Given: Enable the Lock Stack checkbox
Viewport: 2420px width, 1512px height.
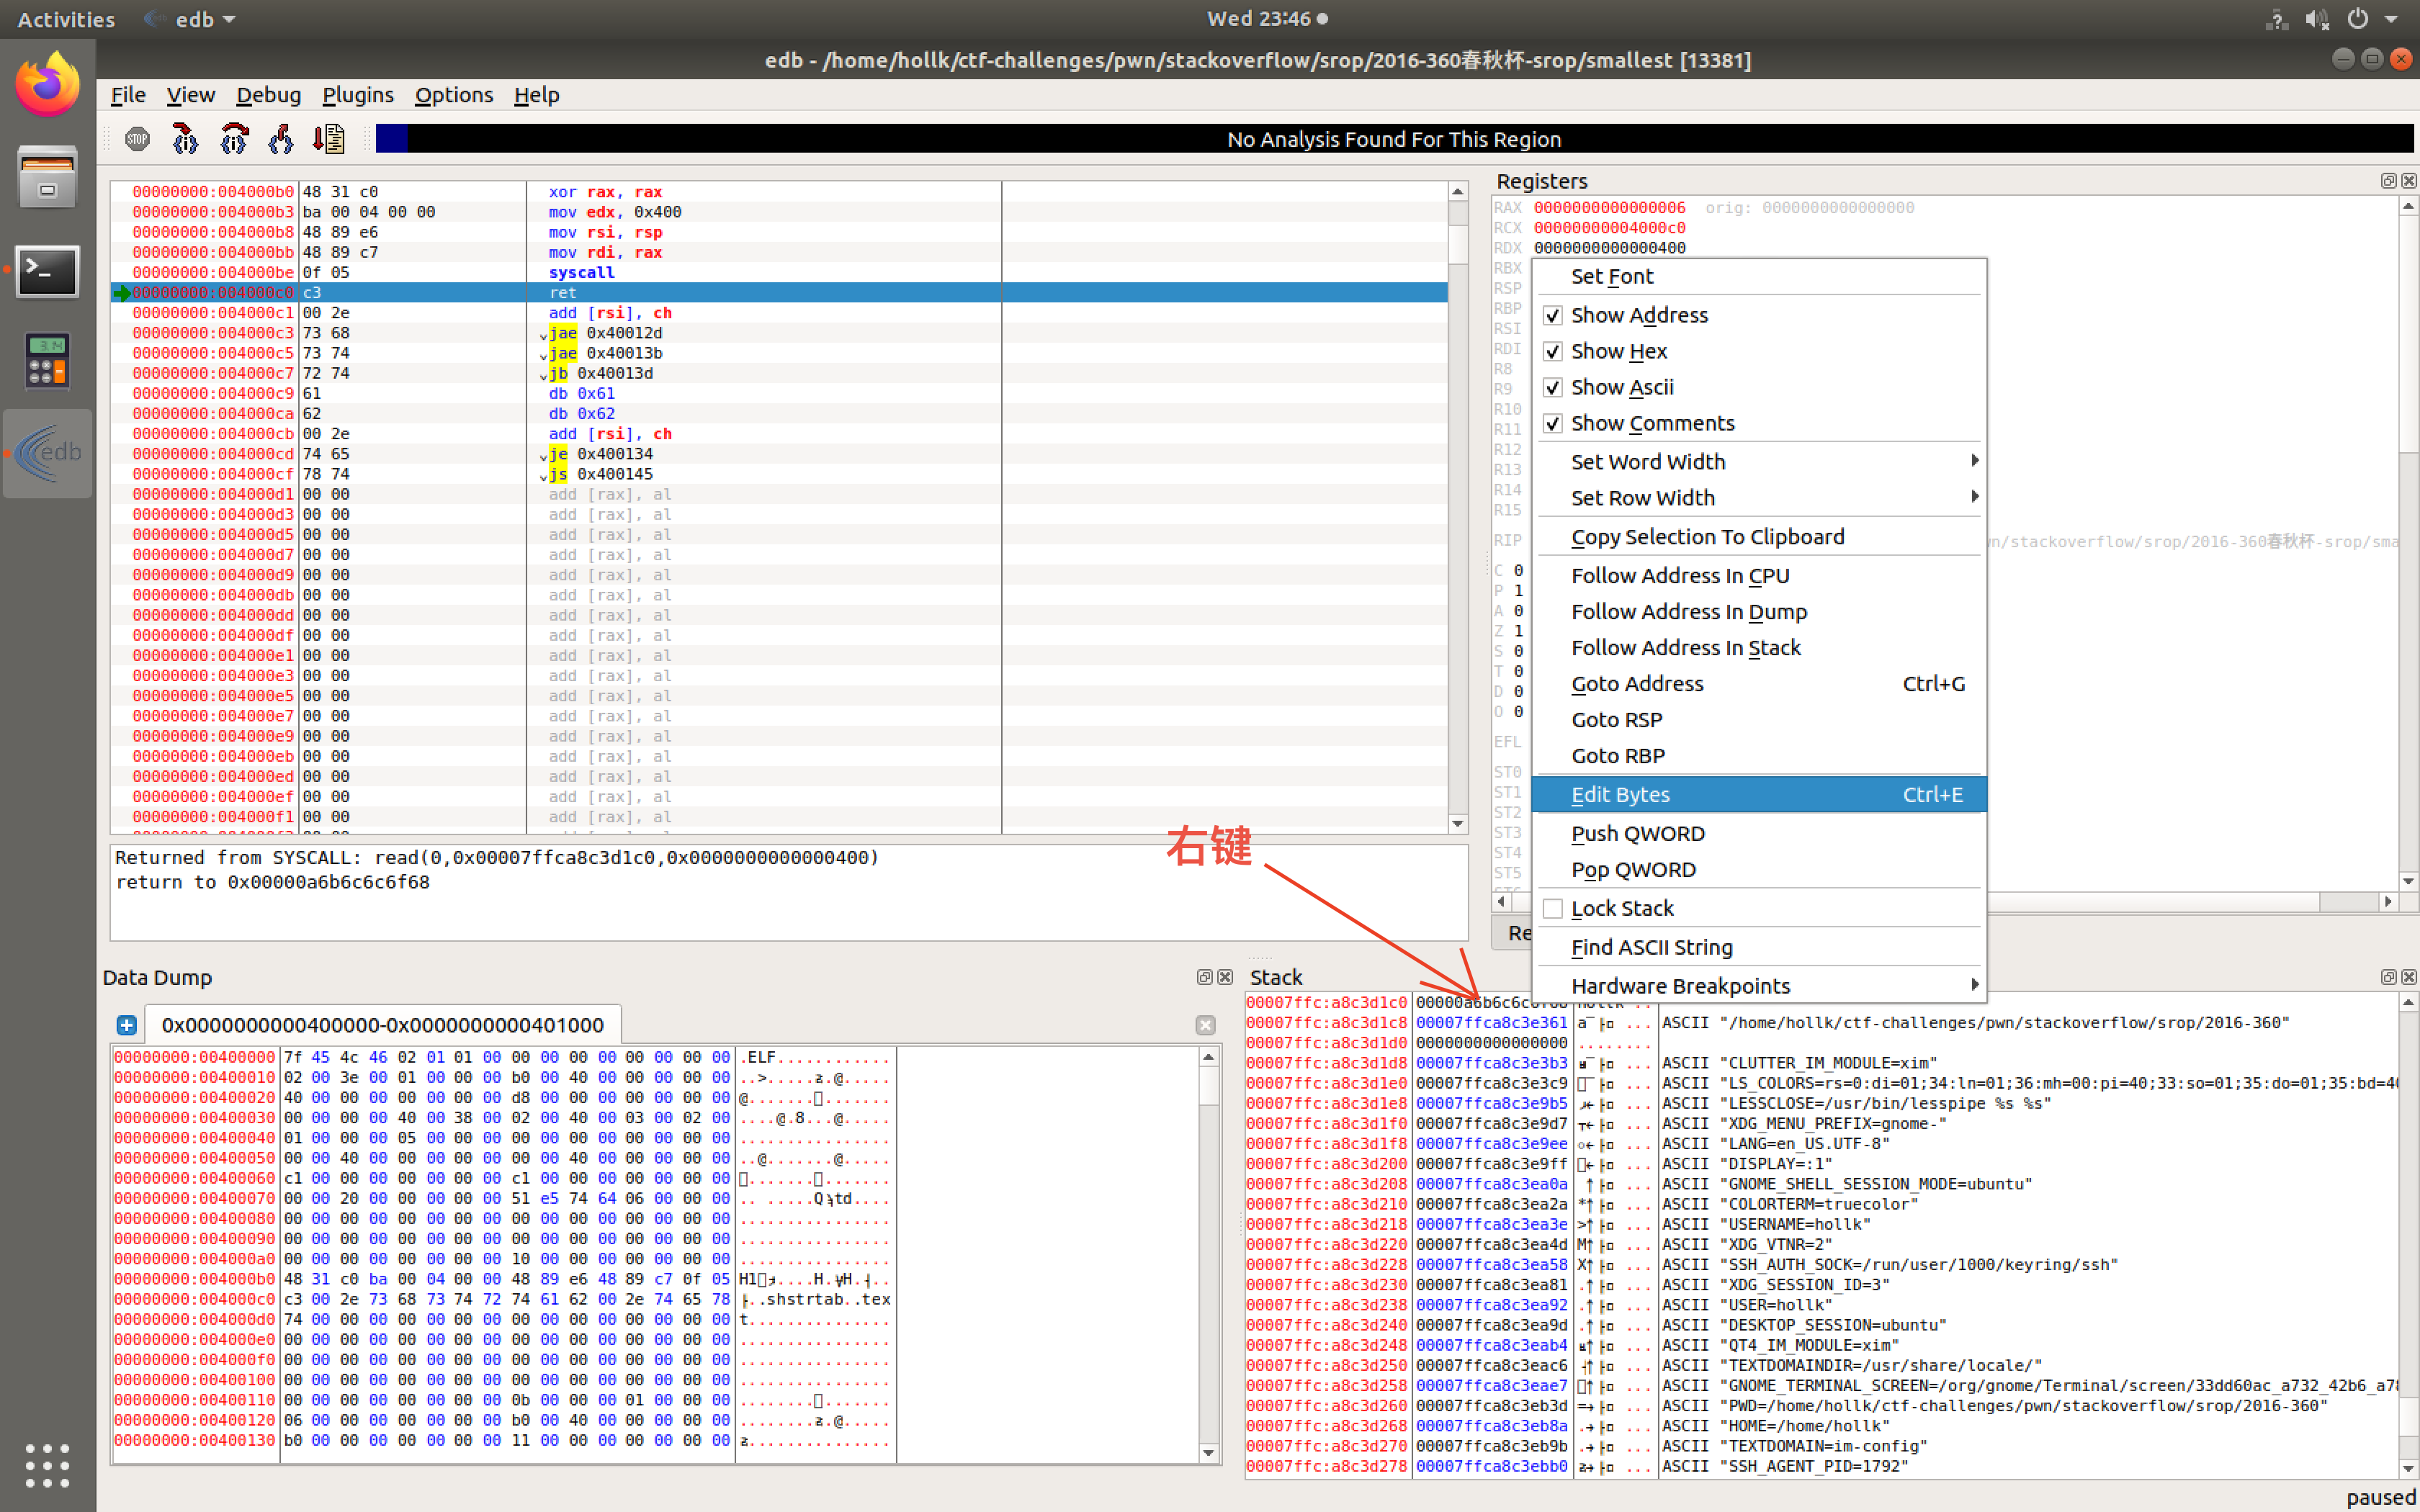Looking at the screenshot, I should pos(1552,908).
